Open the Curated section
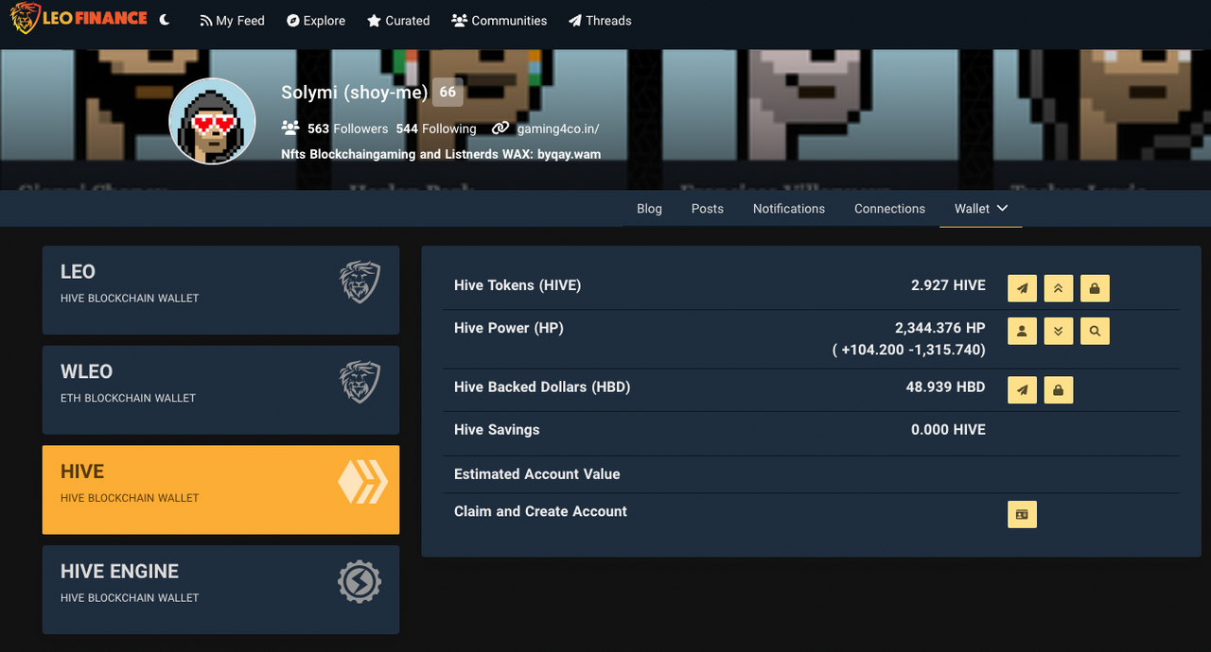The height and width of the screenshot is (652, 1211). [x=398, y=21]
